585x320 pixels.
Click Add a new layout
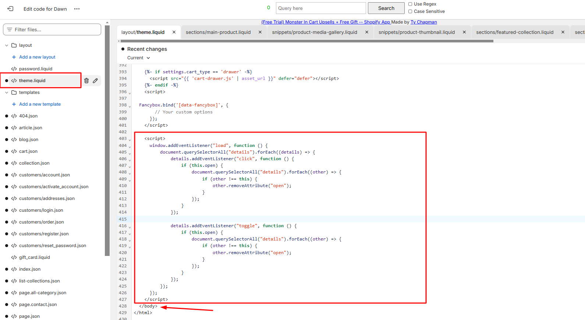(37, 57)
